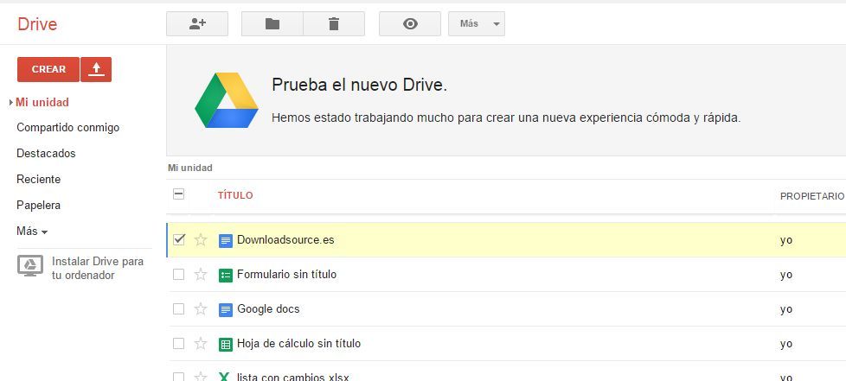Click the Google docs file icon
This screenshot has height=381, width=846.
[226, 309]
